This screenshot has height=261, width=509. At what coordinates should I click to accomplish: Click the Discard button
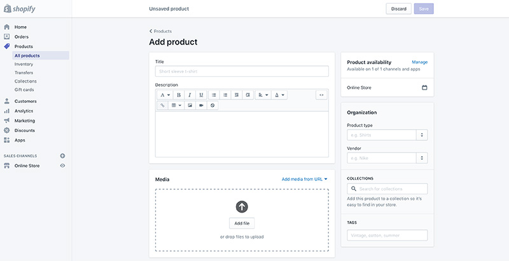tap(398, 9)
